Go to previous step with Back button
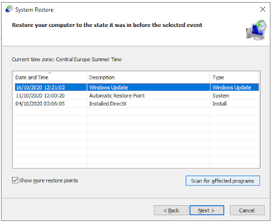This screenshot has width=272, height=222. (x=171, y=210)
